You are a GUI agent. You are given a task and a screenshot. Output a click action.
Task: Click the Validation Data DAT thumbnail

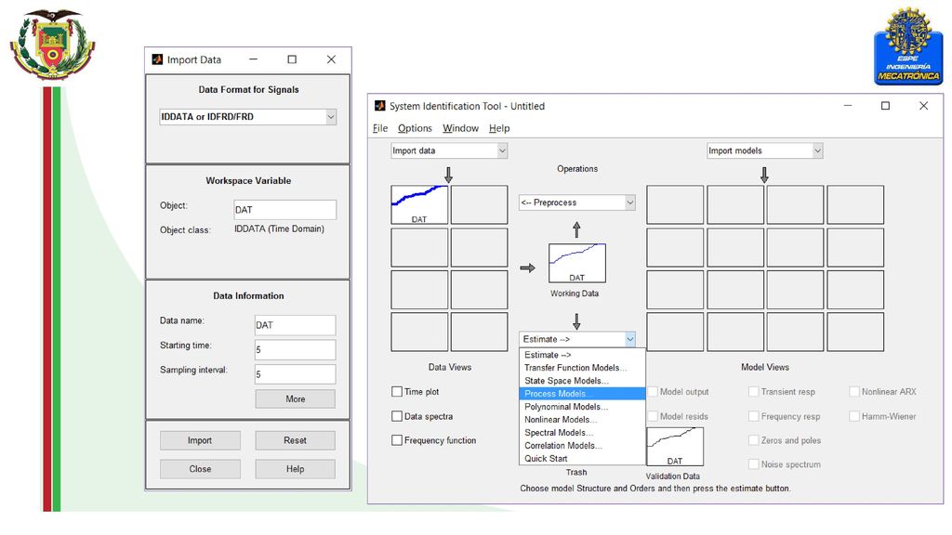pyautogui.click(x=675, y=447)
